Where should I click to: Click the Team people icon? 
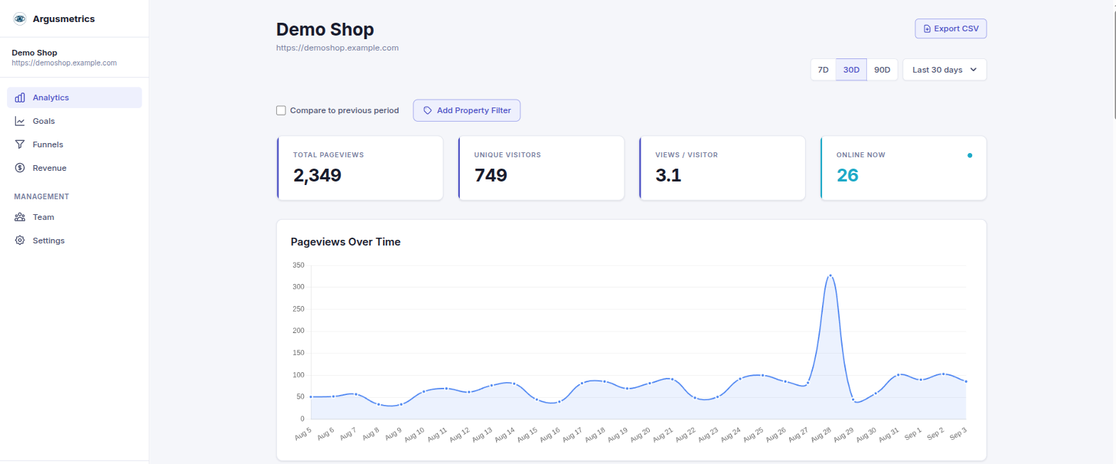click(20, 217)
